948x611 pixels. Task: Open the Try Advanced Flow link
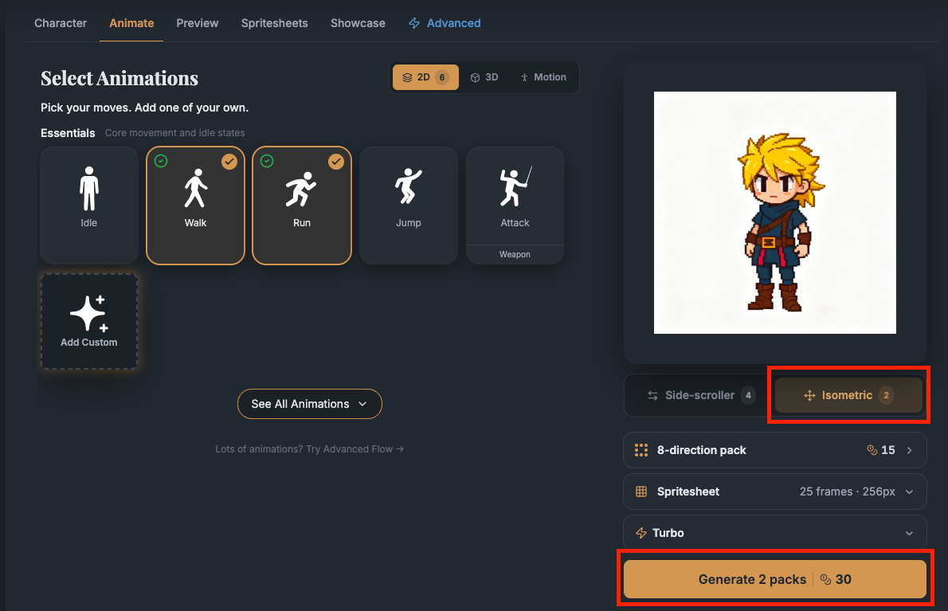(310, 449)
